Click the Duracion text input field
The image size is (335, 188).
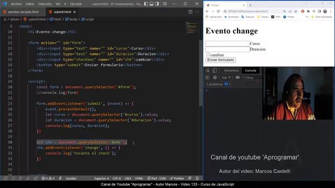pyautogui.click(x=227, y=49)
